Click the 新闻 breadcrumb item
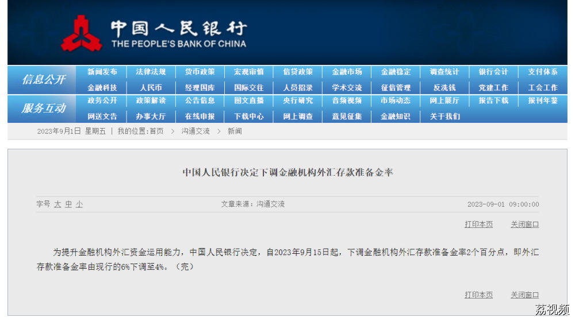The width and height of the screenshot is (575, 321). tap(235, 131)
